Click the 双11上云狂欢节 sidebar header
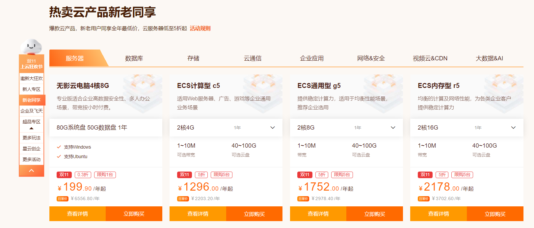534x228 pixels. coord(32,64)
